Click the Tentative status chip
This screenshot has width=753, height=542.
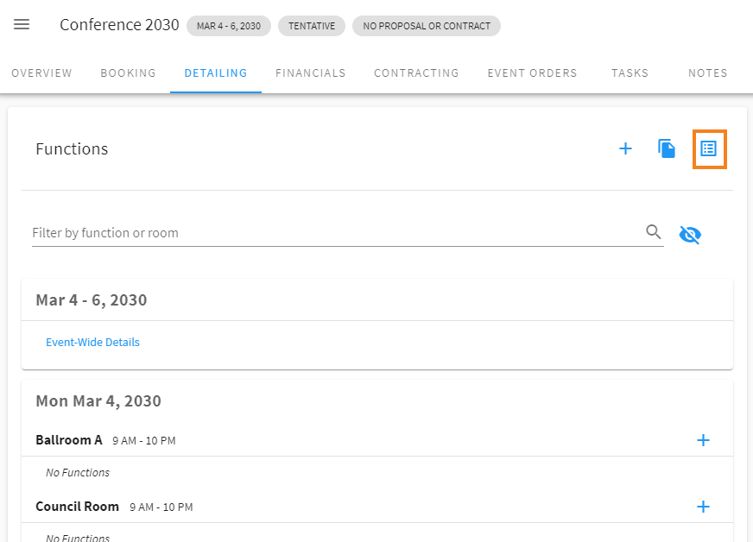point(312,26)
